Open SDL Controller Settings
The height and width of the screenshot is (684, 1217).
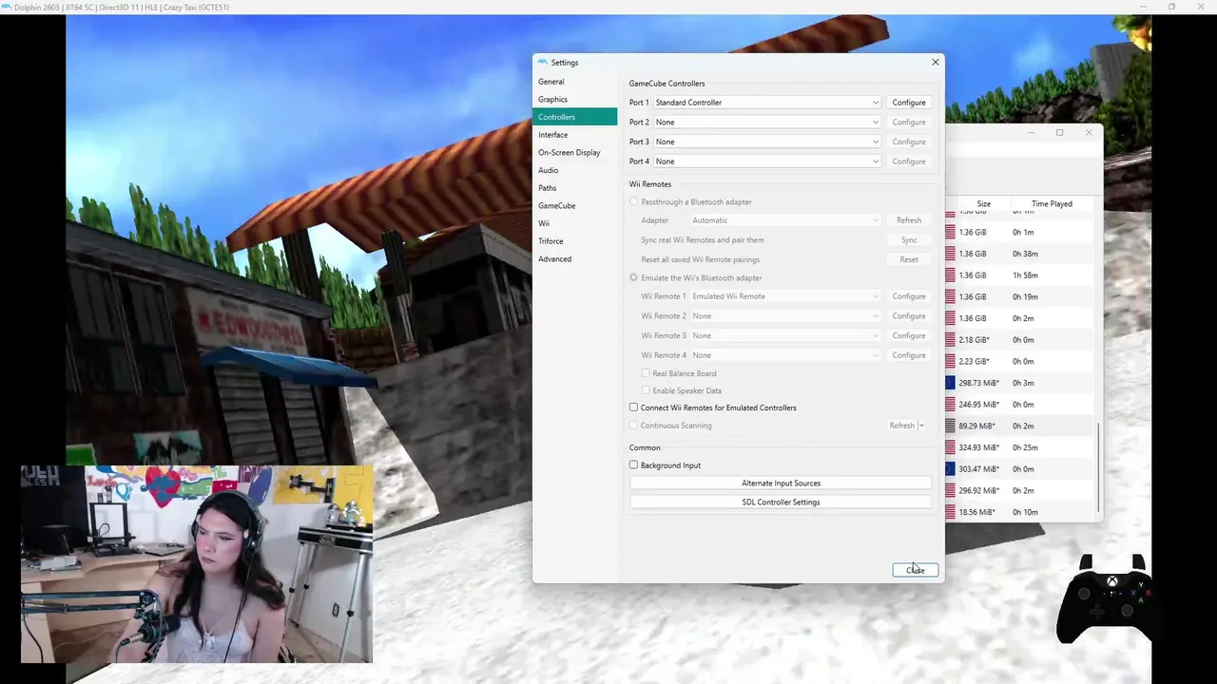[x=781, y=503]
